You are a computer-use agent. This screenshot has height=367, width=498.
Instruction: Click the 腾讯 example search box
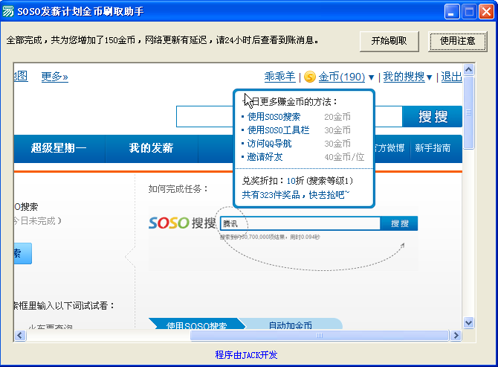click(x=300, y=223)
